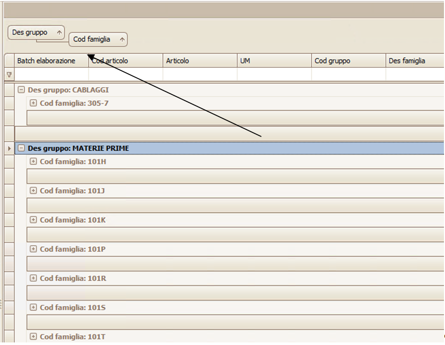Collapse the MATERIE PRIME group

[22, 148]
